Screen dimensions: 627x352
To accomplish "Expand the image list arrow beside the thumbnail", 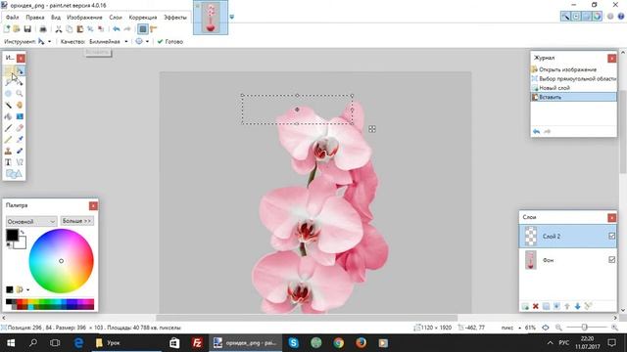I will (231, 17).
